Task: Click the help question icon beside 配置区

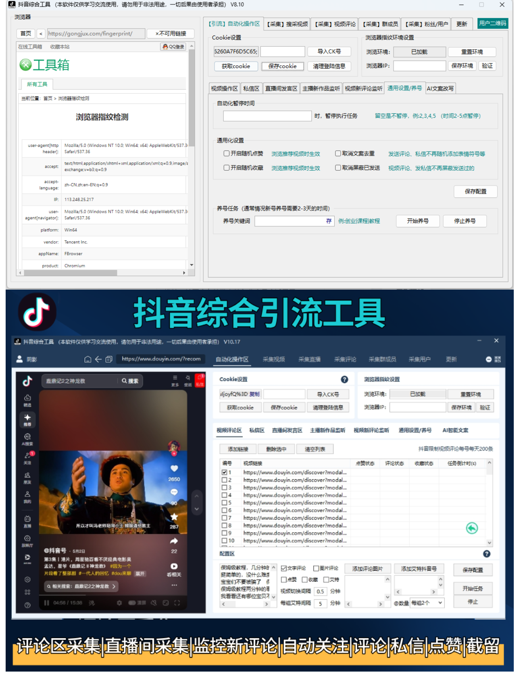Action: pos(487,554)
